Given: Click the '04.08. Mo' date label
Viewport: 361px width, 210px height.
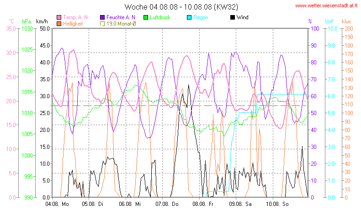Looking at the screenshot, I should tap(57, 204).
